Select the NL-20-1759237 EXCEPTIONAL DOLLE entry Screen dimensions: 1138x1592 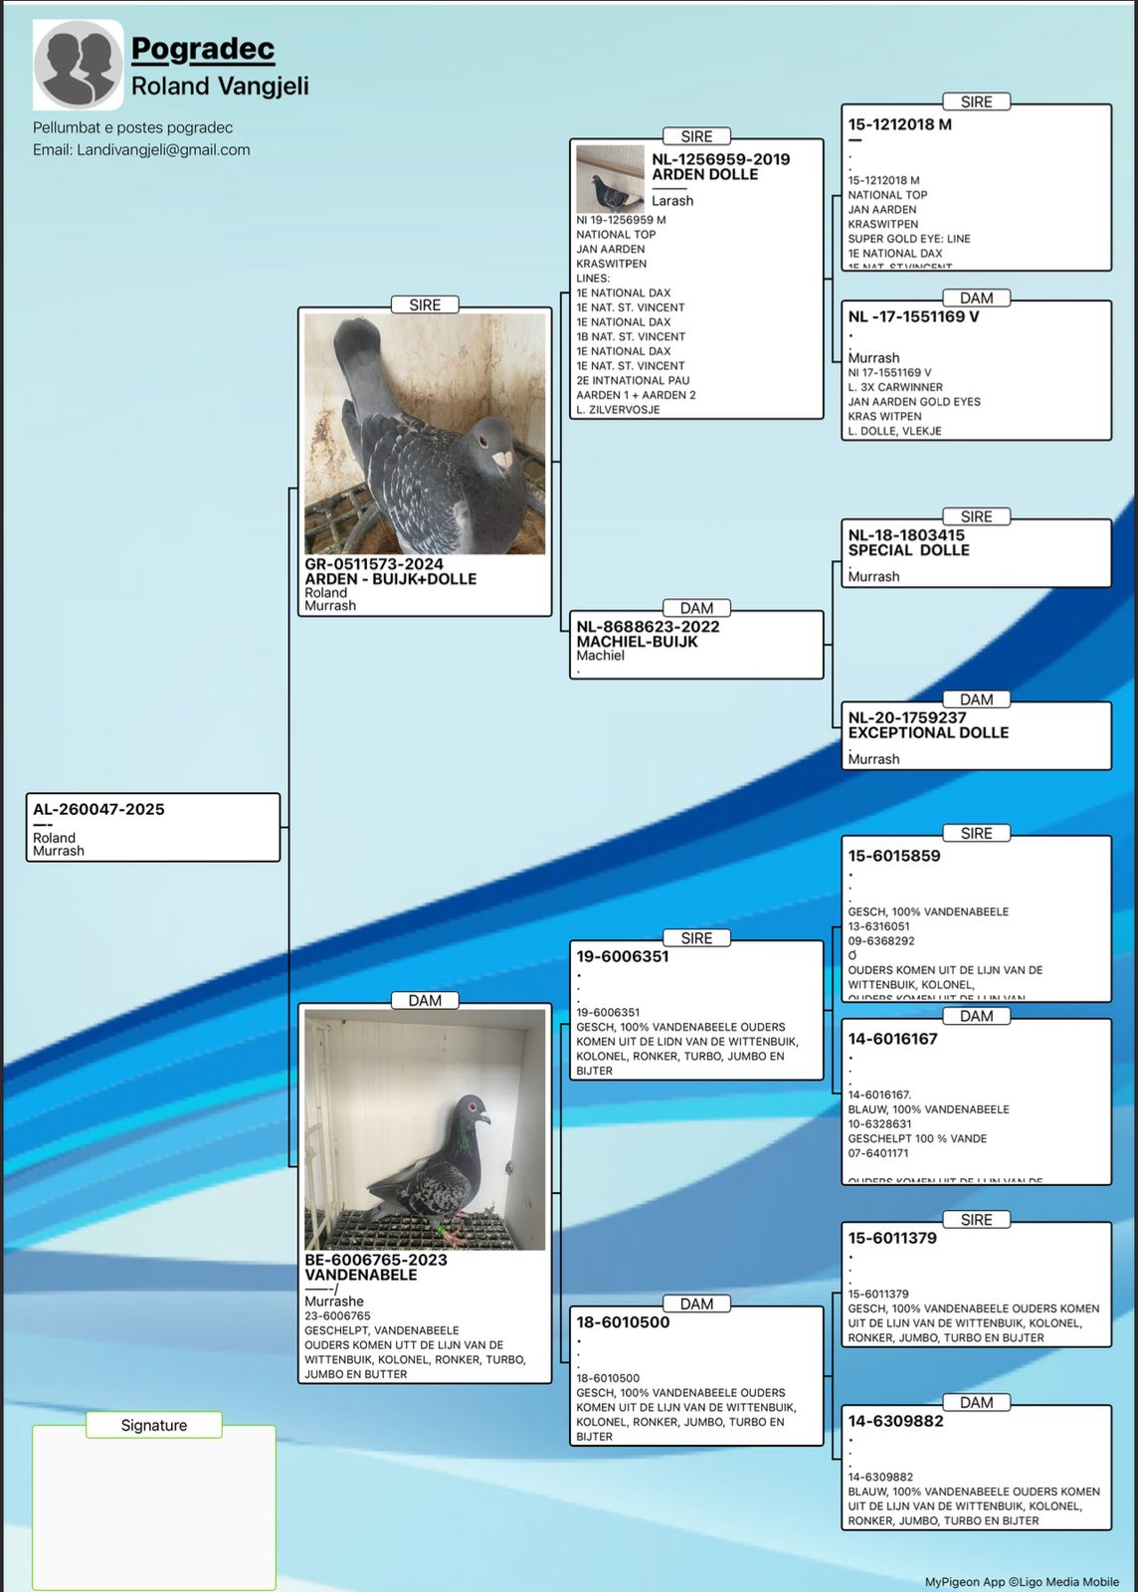click(x=975, y=736)
